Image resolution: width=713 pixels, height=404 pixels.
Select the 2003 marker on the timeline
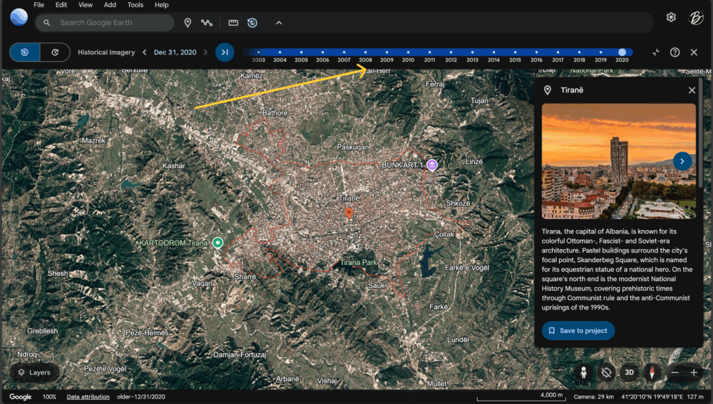point(258,52)
